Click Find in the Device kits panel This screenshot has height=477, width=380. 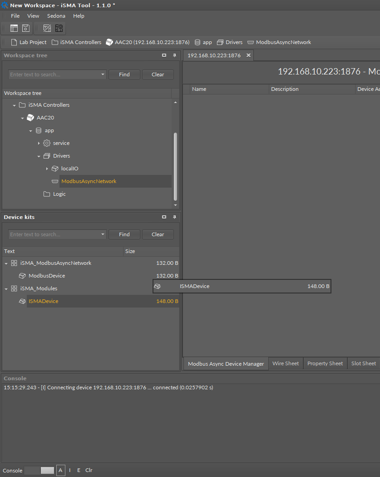124,234
